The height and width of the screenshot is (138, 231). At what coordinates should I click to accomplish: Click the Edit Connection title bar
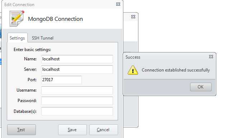point(59,4)
